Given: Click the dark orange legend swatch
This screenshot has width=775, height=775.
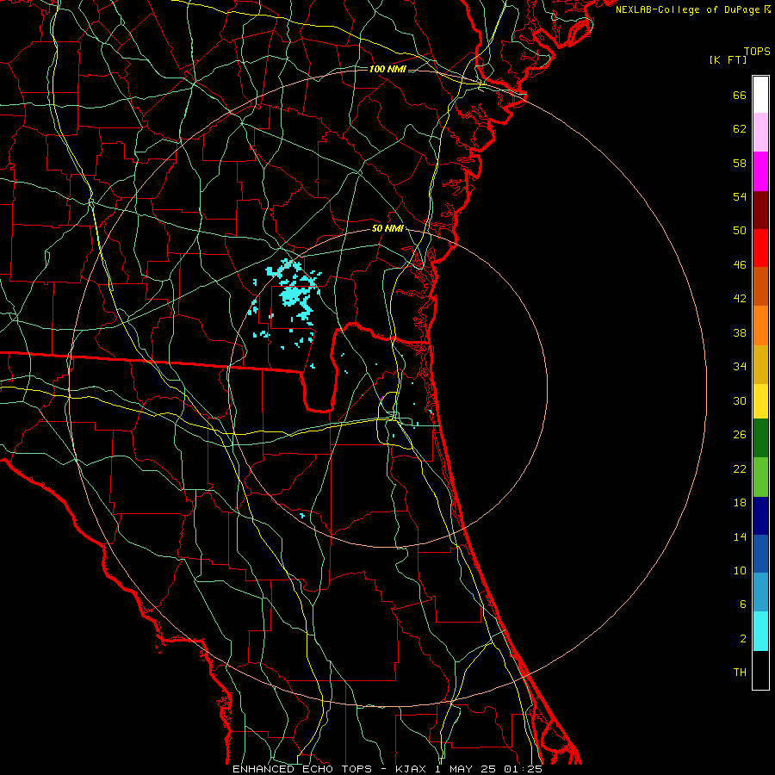Looking at the screenshot, I should 760,287.
